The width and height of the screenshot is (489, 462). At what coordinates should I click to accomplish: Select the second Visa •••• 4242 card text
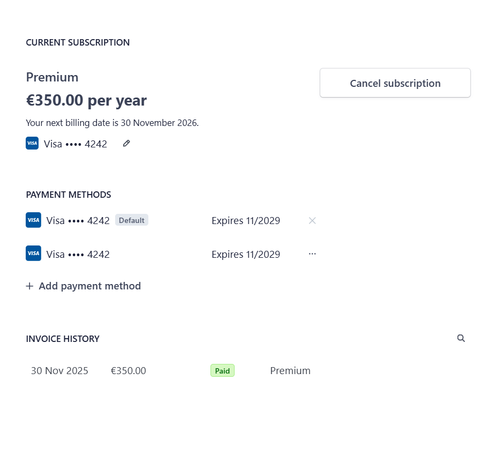pos(78,255)
